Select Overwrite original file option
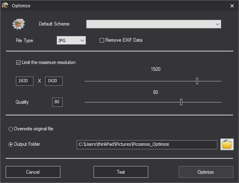 [11, 129]
